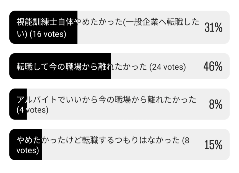
Task: Click the "(4 votes)" count text
Action: (32, 110)
